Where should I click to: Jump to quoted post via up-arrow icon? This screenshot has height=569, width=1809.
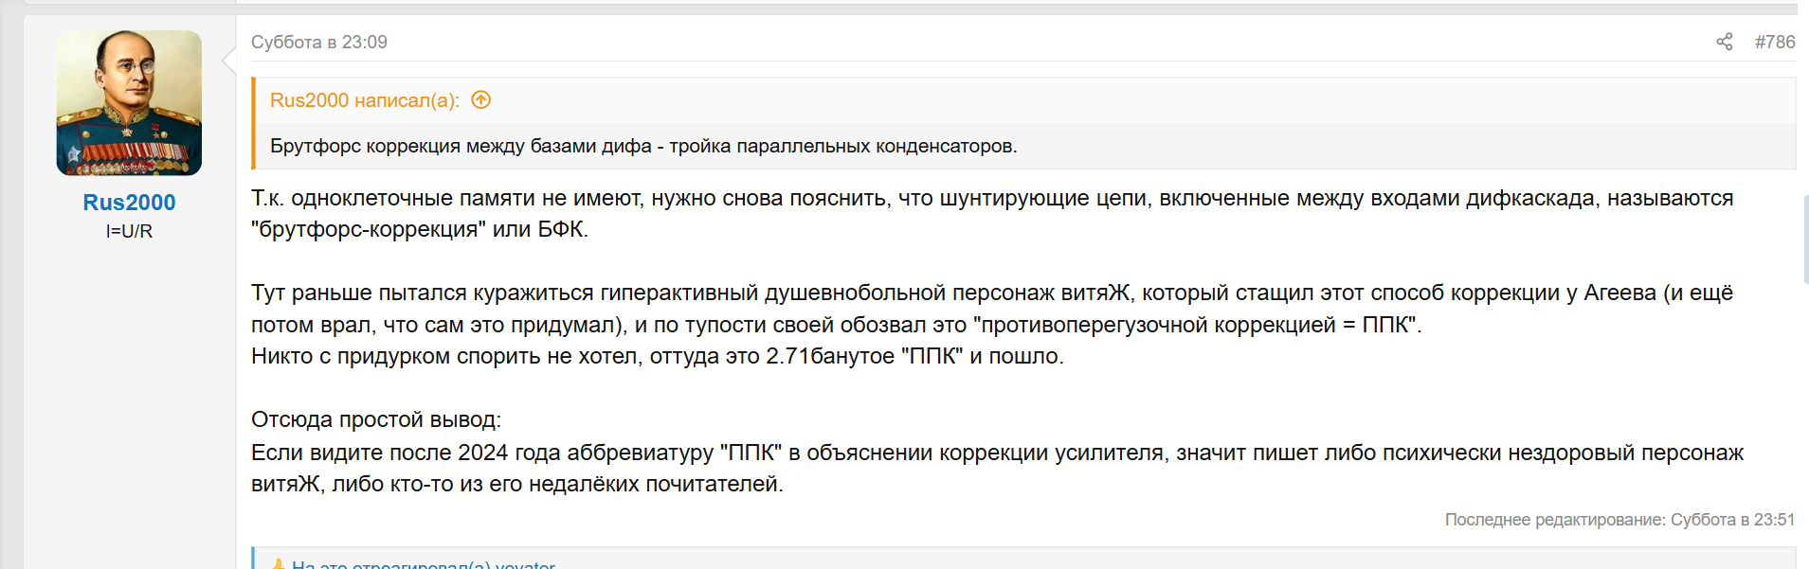click(x=481, y=100)
